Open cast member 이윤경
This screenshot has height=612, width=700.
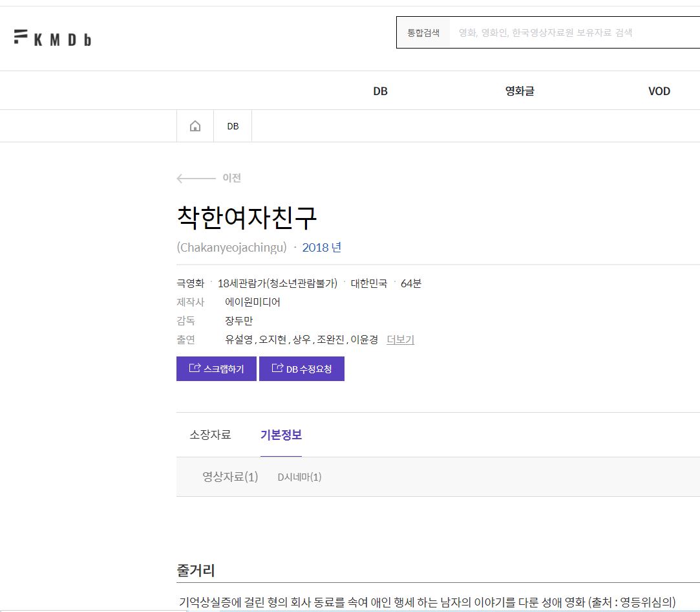tap(365, 340)
